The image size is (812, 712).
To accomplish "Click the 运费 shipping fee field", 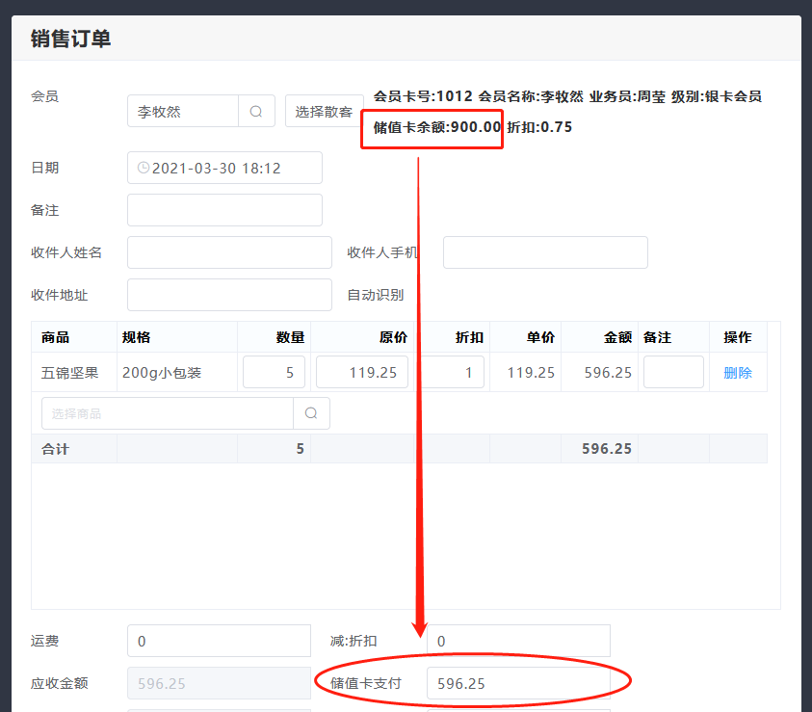I will [x=220, y=641].
